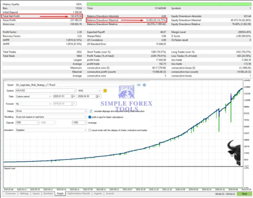Click the Total Net Profit value 130 479.59
This screenshot has width=253, height=198.
pyautogui.click(x=76, y=16)
